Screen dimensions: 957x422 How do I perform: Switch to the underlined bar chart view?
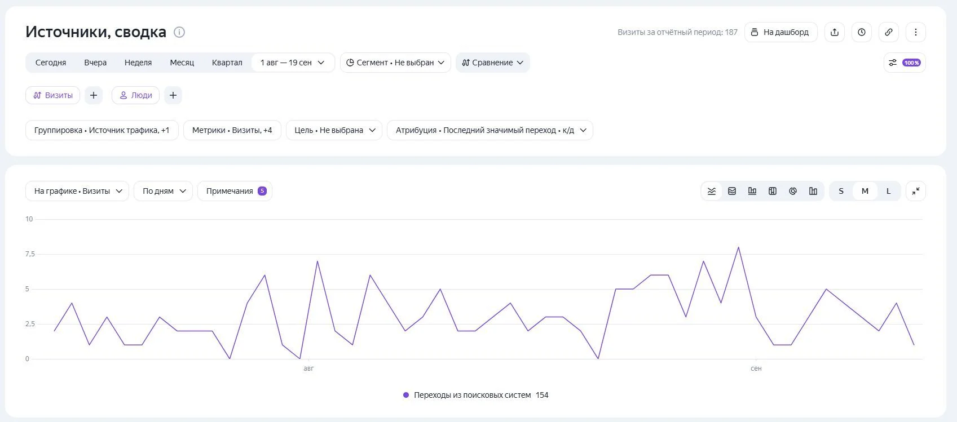click(x=752, y=191)
